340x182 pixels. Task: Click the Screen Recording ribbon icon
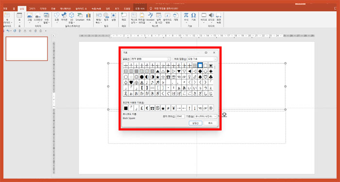point(219,15)
